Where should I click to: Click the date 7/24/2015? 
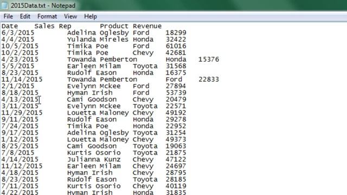[20, 126]
